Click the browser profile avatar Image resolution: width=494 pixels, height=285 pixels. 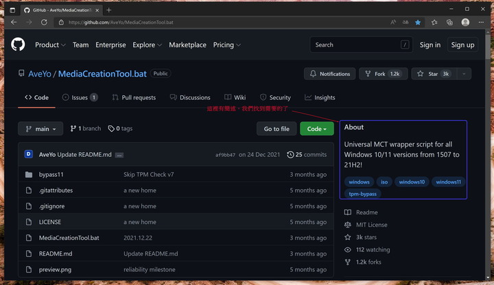tap(465, 22)
